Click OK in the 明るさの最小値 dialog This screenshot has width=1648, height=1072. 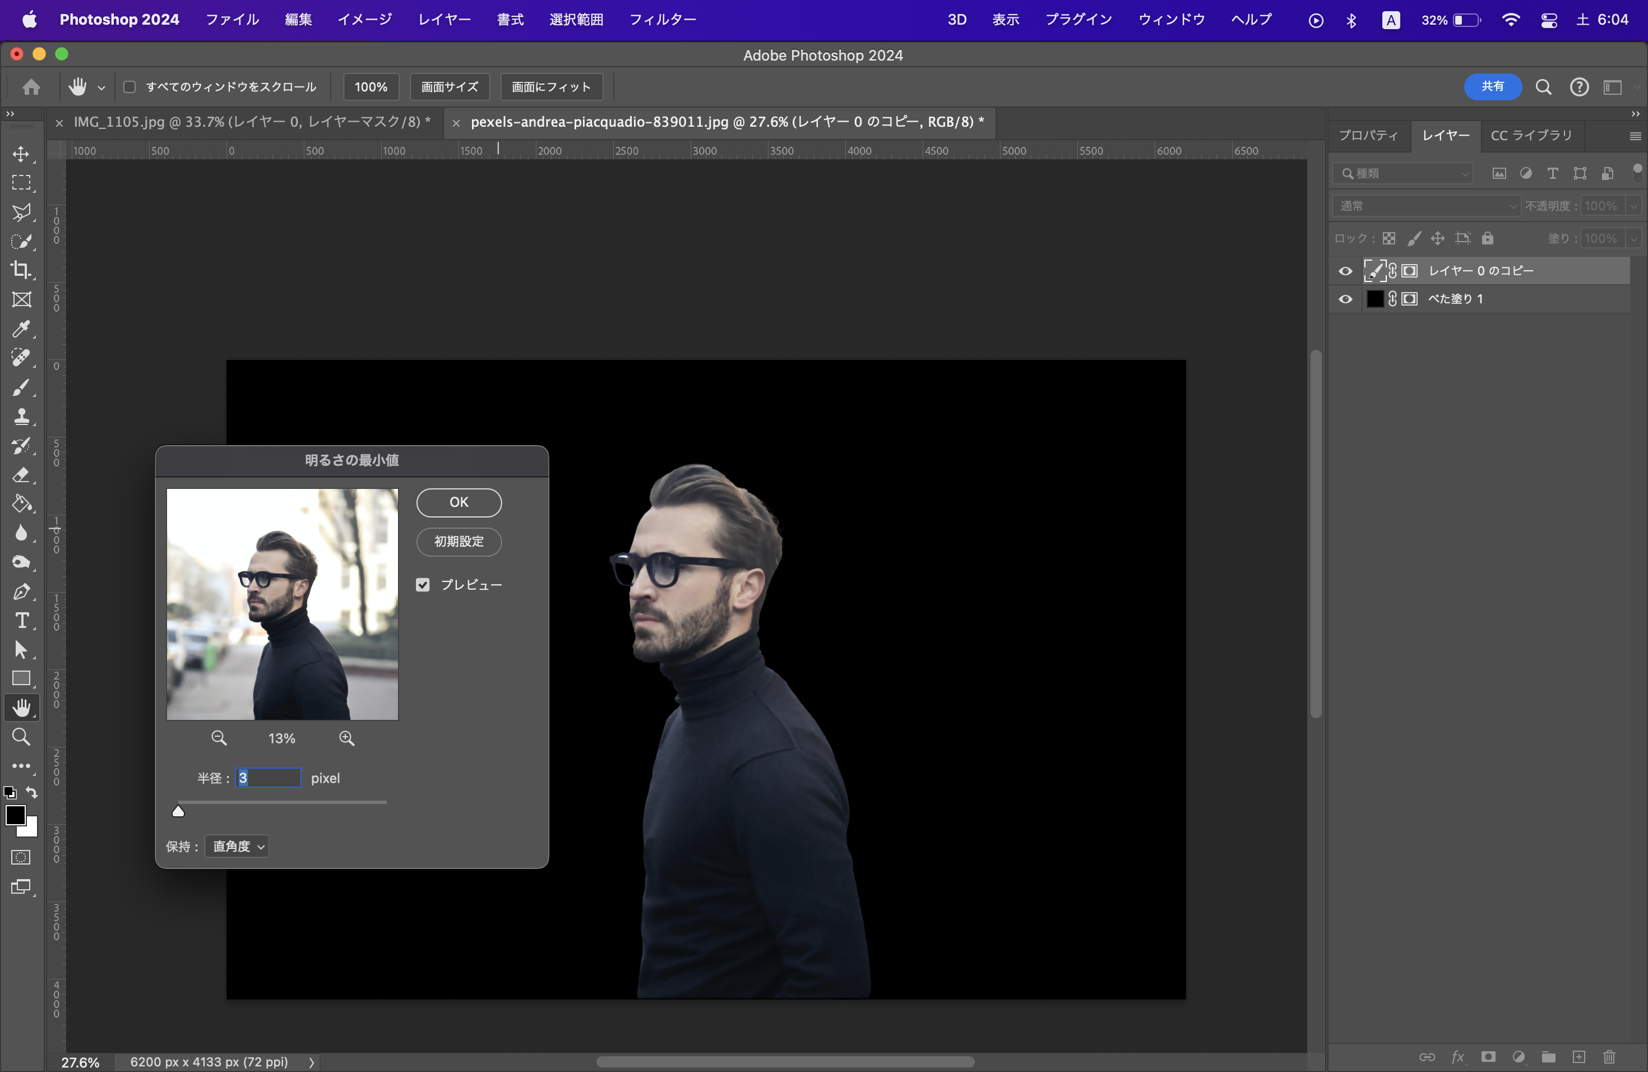point(459,503)
